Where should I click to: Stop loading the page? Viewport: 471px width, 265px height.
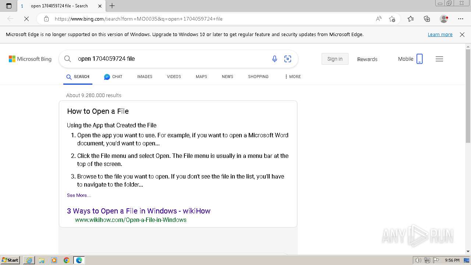tap(26, 19)
